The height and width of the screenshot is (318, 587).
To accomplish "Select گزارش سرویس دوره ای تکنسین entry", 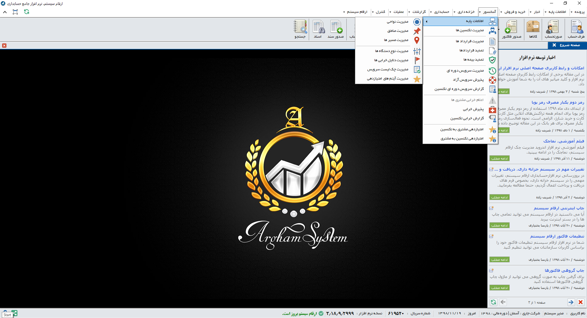I will tap(460, 89).
